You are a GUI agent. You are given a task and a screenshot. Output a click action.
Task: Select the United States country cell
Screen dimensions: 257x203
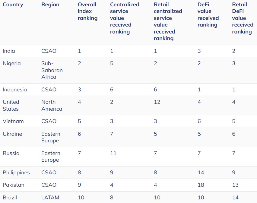[11, 105]
